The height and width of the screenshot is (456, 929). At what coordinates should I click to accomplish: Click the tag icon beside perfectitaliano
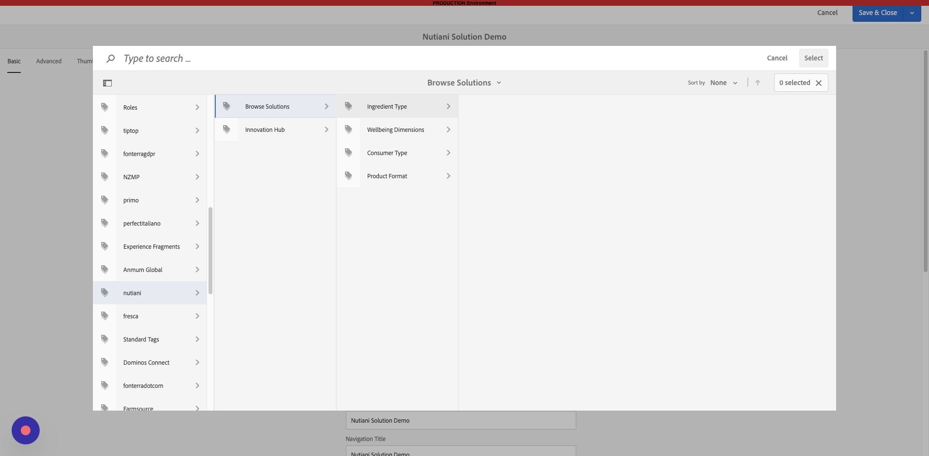[x=105, y=223]
